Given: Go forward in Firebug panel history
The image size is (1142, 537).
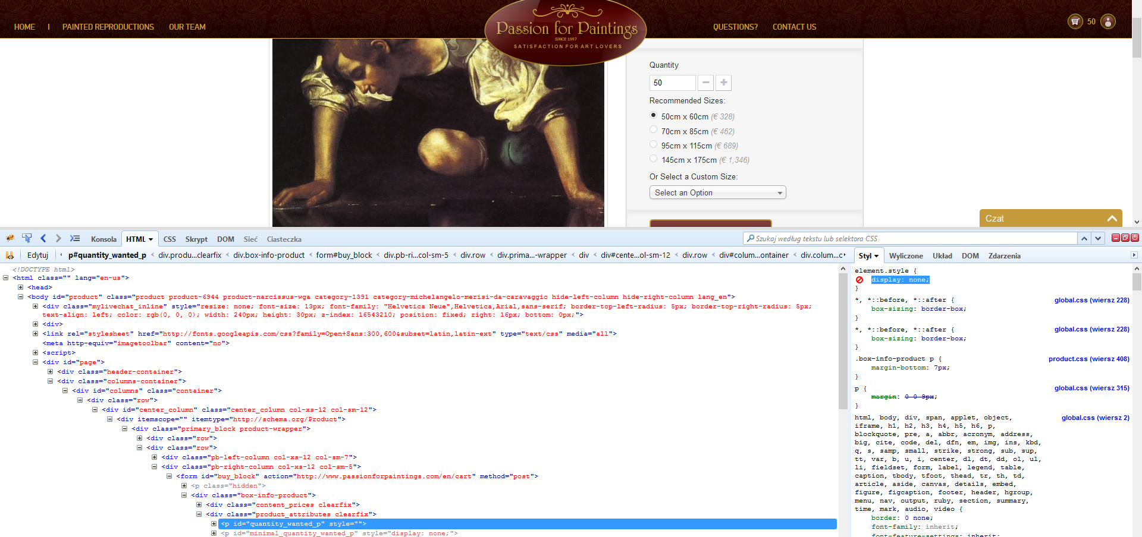Looking at the screenshot, I should [x=58, y=238].
